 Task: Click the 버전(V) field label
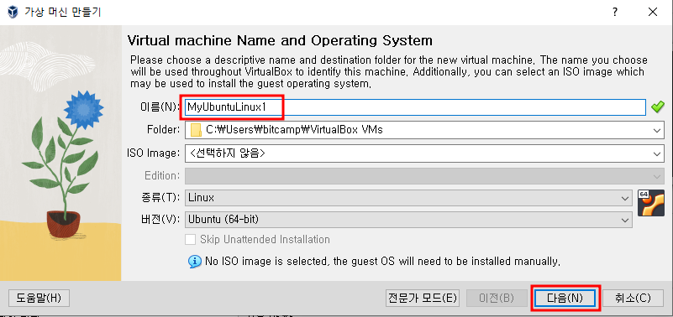point(160,221)
